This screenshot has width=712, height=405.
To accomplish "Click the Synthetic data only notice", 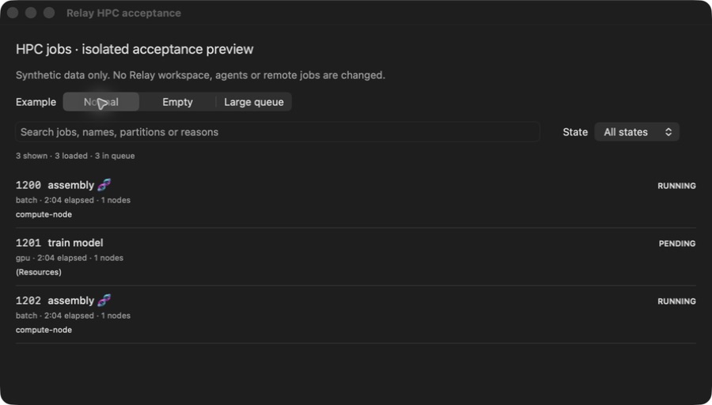I will 200,75.
